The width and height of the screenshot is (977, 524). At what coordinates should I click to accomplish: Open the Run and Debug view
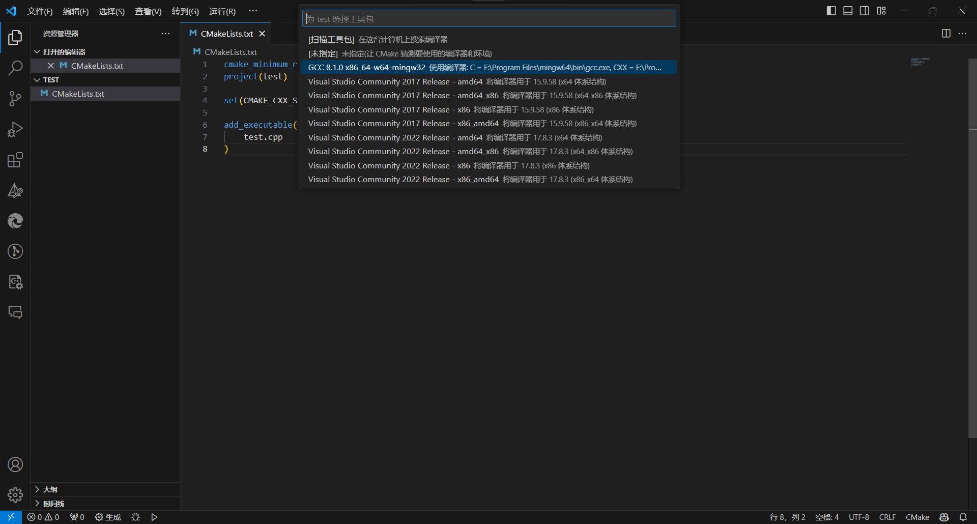[x=15, y=129]
